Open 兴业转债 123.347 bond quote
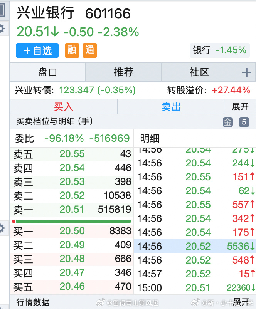 (75, 90)
